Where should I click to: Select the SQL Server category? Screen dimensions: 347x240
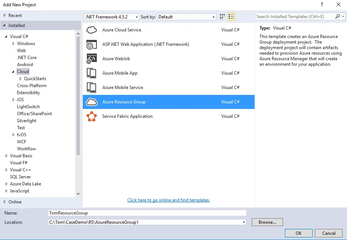[x=20, y=177]
